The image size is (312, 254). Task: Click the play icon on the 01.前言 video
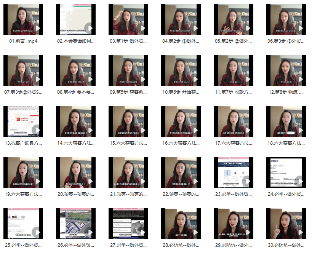37,28
